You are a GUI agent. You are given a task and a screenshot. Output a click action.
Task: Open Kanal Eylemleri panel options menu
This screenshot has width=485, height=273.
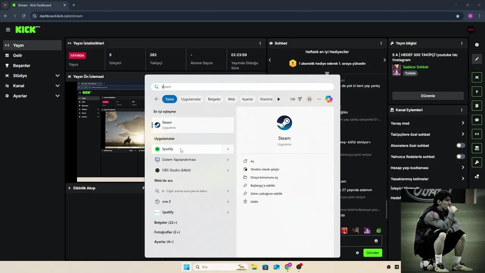tap(462, 110)
